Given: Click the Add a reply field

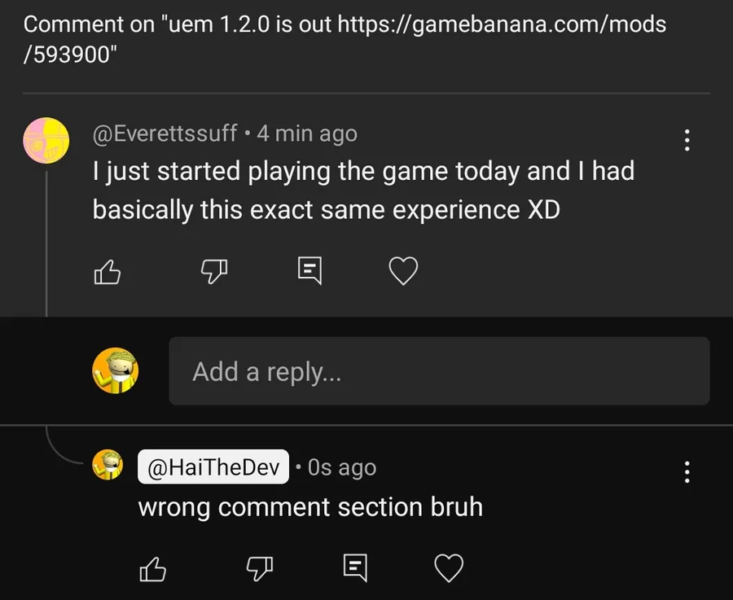Looking at the screenshot, I should tap(439, 371).
